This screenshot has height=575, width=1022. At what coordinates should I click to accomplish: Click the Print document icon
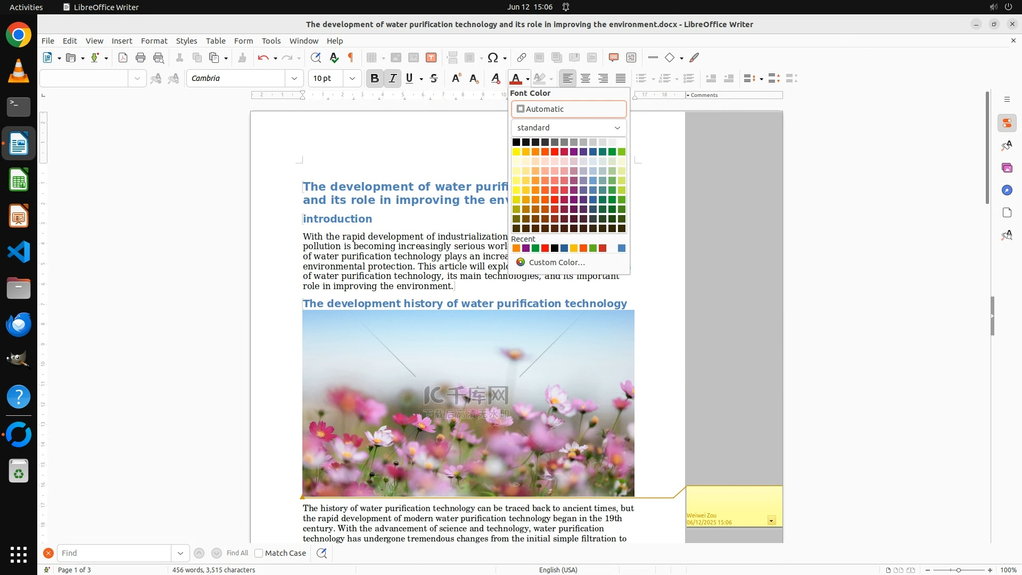141,57
